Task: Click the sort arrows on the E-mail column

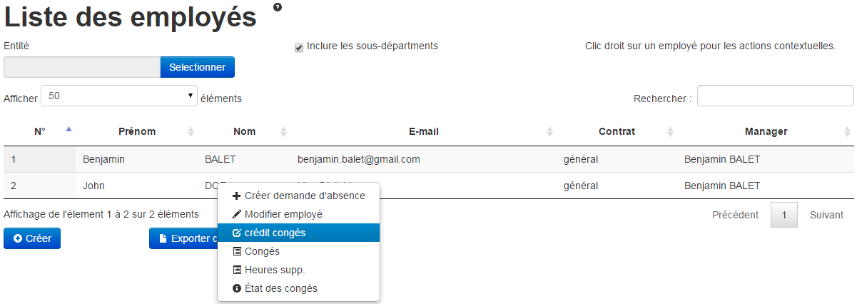Action: tap(549, 131)
